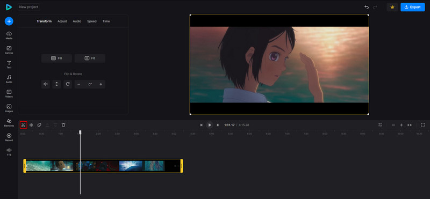
Task: Switch to the Adjust tab
Action: [x=62, y=21]
